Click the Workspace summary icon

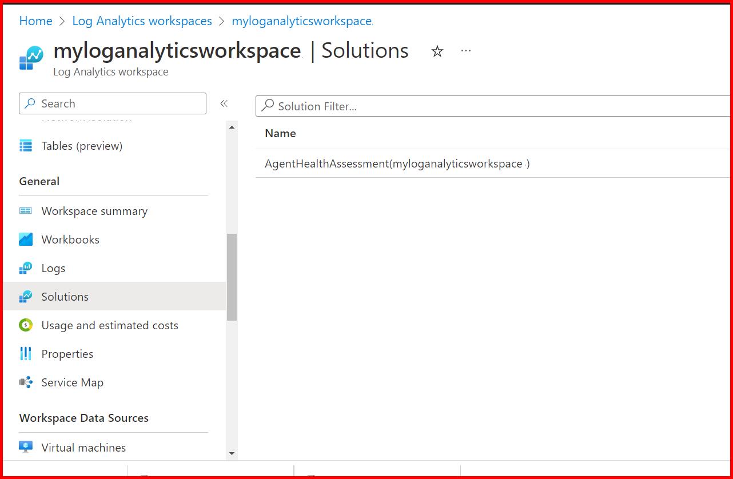(x=26, y=211)
